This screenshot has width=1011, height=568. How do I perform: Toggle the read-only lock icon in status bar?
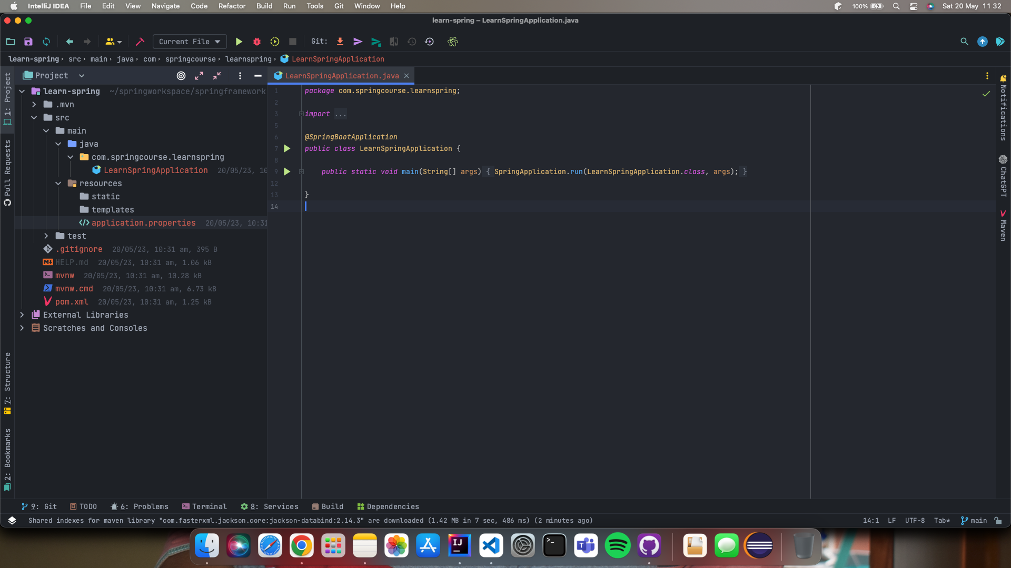(x=998, y=521)
